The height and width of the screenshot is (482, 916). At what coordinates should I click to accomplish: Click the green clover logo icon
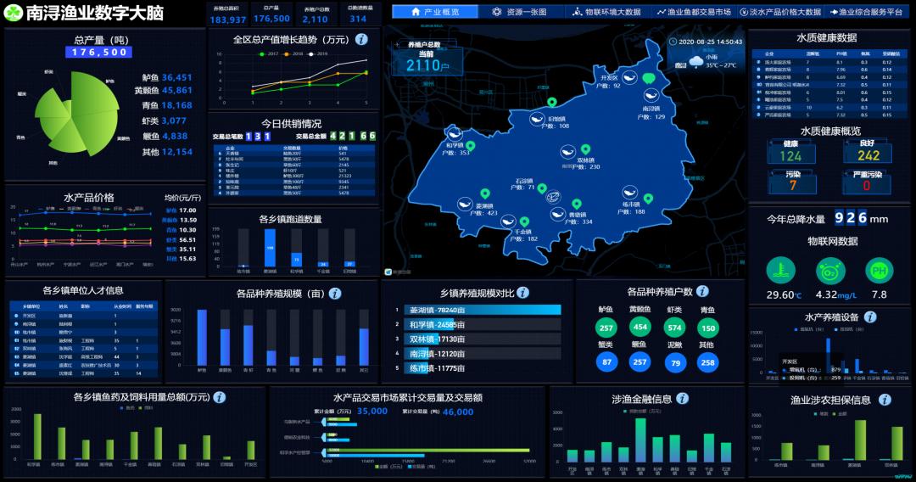13,12
